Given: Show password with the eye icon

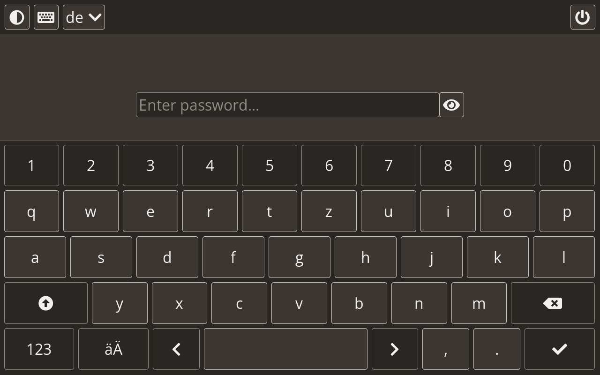Looking at the screenshot, I should [451, 105].
